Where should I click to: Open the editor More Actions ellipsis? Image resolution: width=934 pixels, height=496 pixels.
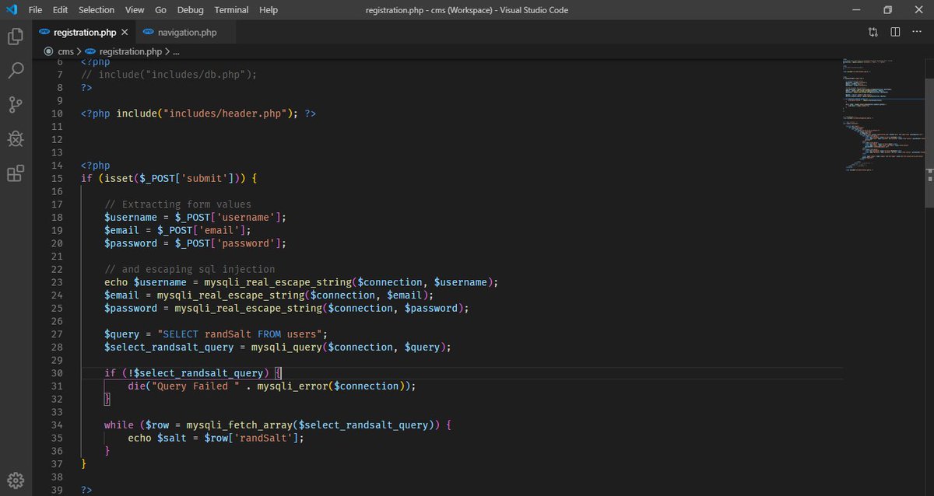917,32
